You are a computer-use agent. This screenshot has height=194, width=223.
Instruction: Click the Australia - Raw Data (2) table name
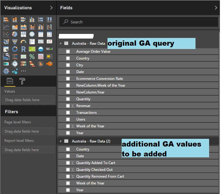[91, 141]
